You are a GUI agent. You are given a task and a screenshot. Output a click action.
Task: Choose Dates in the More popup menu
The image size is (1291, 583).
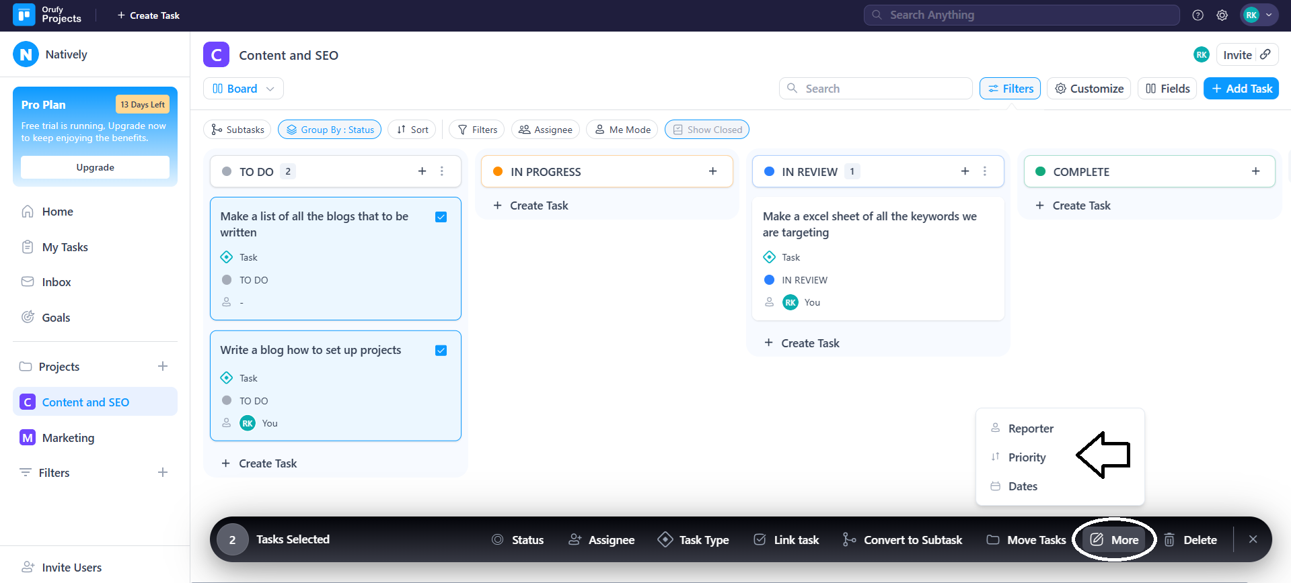tap(1023, 486)
